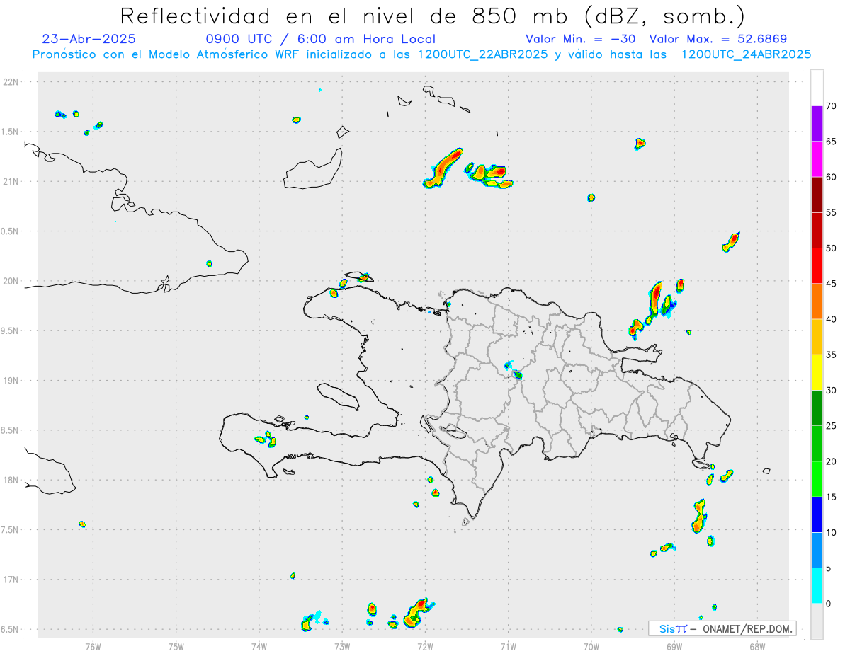Click the colorbar label '30'

(832, 391)
